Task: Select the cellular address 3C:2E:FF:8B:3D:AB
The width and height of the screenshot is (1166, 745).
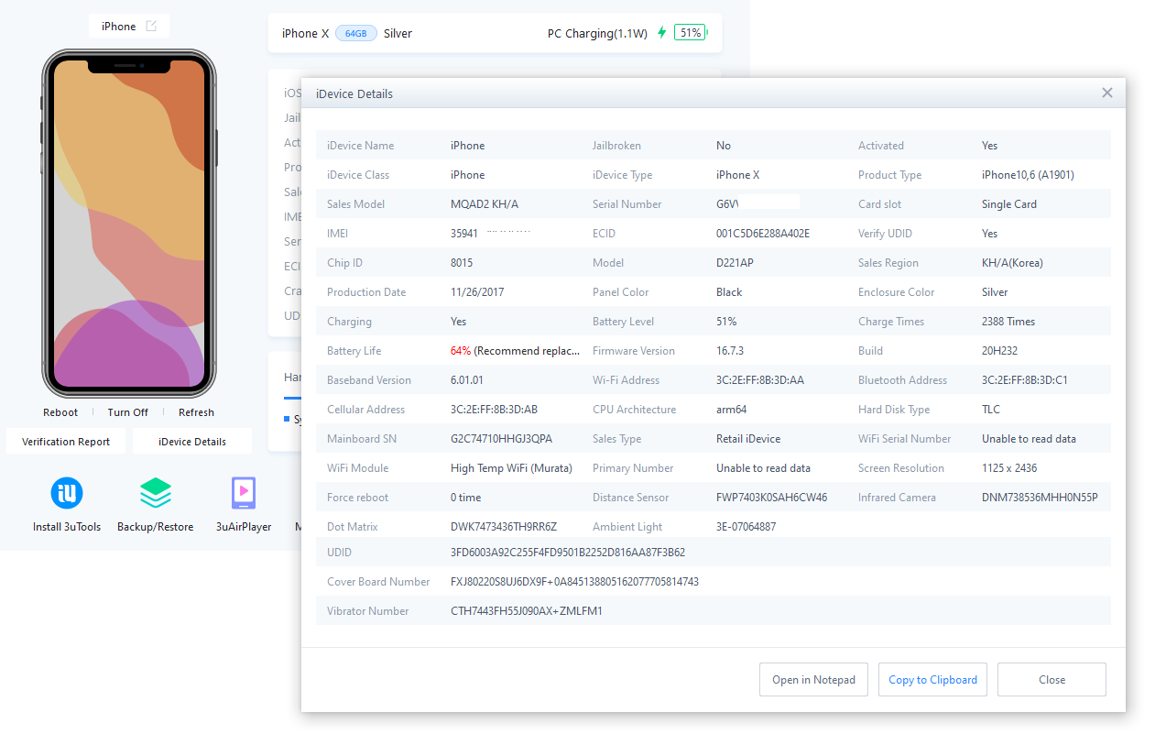Action: (495, 410)
